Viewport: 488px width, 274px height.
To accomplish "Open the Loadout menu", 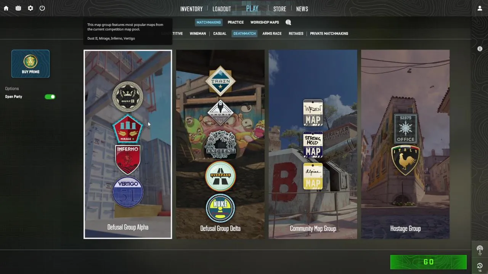I will [222, 9].
